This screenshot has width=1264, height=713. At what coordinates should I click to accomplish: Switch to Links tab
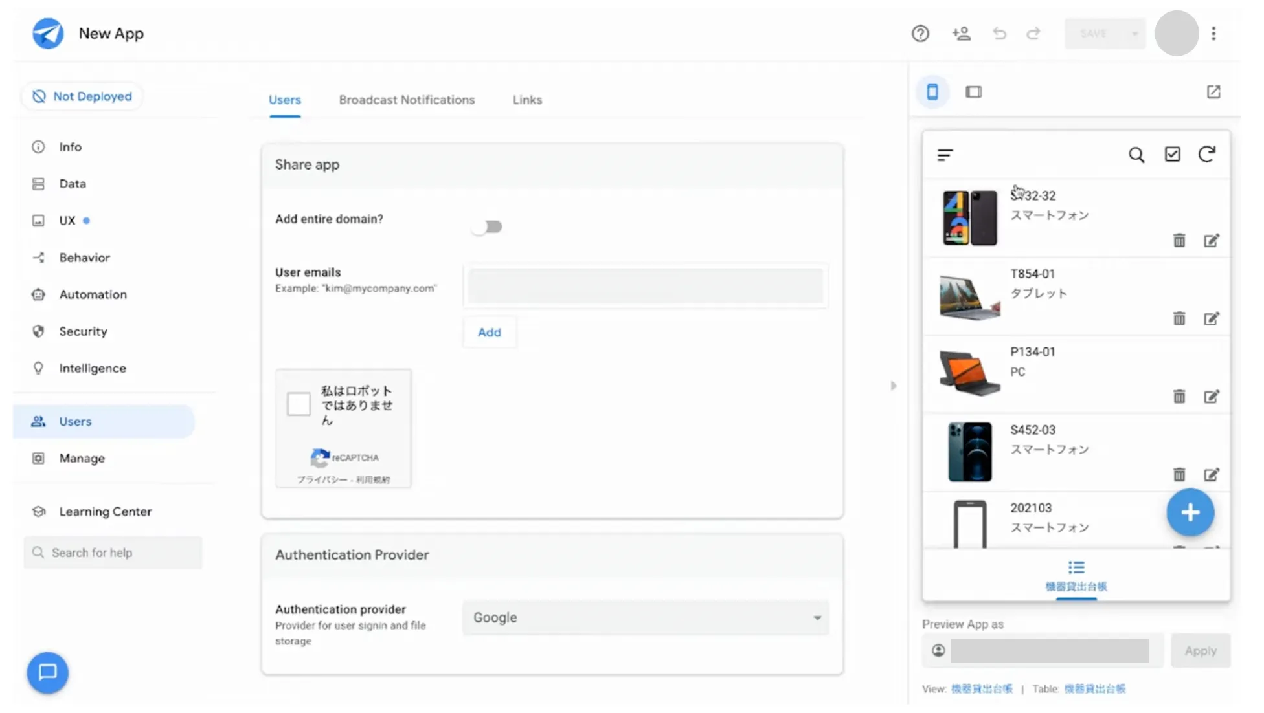(x=528, y=100)
